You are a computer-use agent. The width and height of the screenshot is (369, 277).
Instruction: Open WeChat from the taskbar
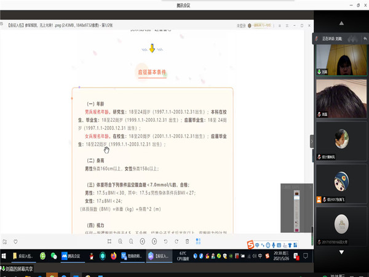[x=54, y=256]
